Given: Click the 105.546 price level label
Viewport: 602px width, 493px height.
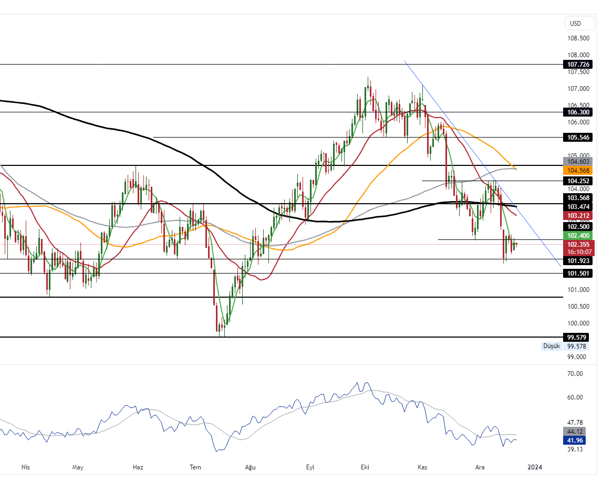Looking at the screenshot, I should point(578,137).
